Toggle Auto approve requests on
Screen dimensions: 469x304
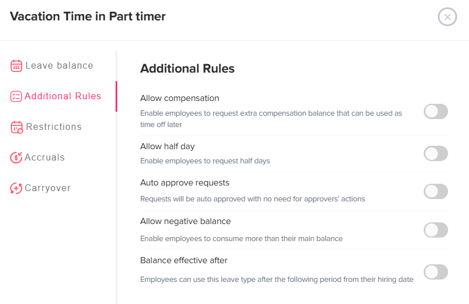(x=436, y=191)
